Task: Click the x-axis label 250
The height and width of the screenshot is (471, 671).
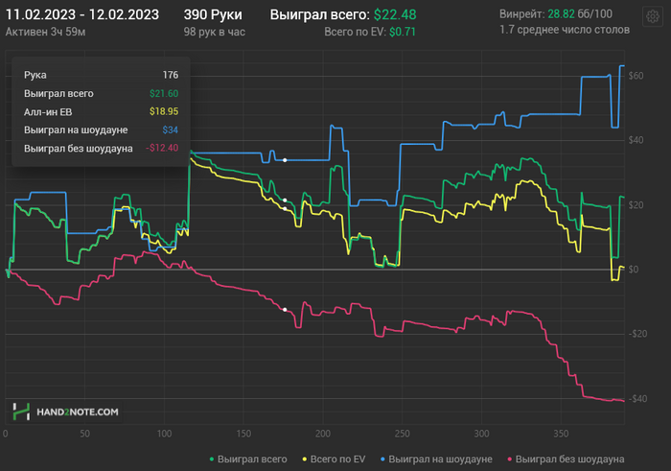Action: point(403,434)
